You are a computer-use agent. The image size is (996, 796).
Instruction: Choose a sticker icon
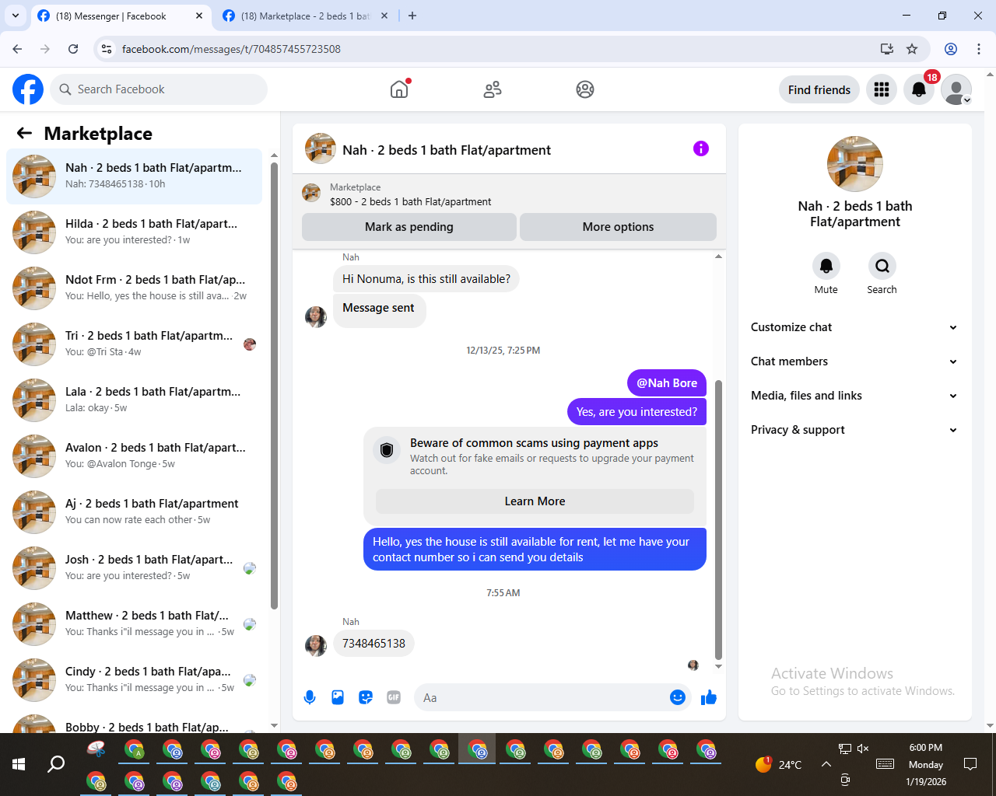[x=366, y=697]
